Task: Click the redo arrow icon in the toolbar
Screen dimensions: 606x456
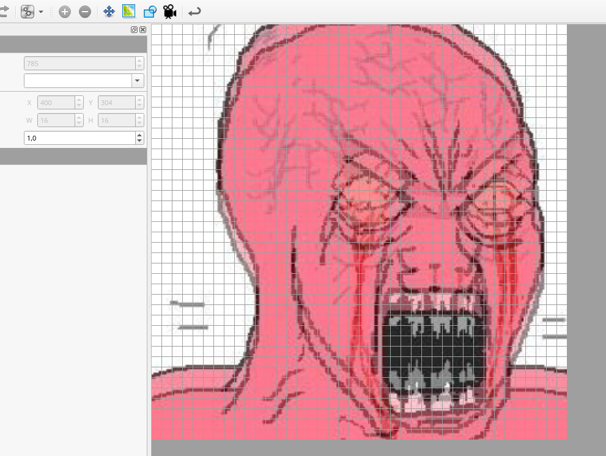Action: 4,12
